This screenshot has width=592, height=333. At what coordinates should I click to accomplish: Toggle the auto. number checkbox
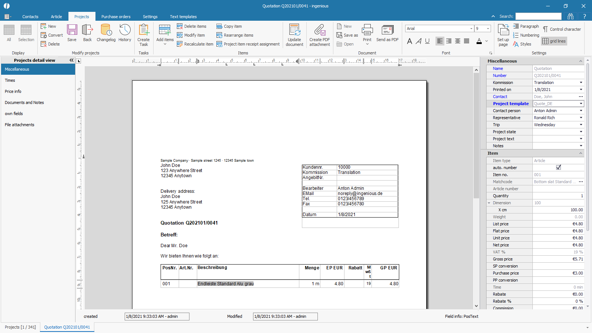pos(558,168)
